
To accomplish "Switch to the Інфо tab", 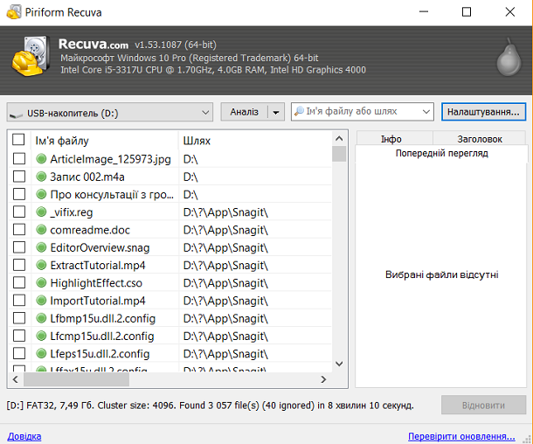I will coord(391,138).
